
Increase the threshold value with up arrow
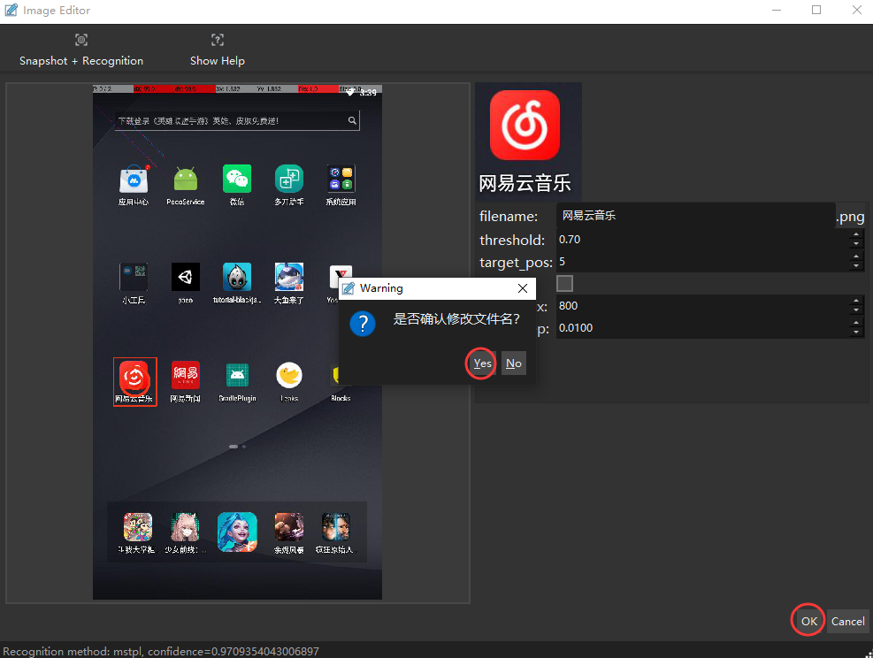[856, 234]
